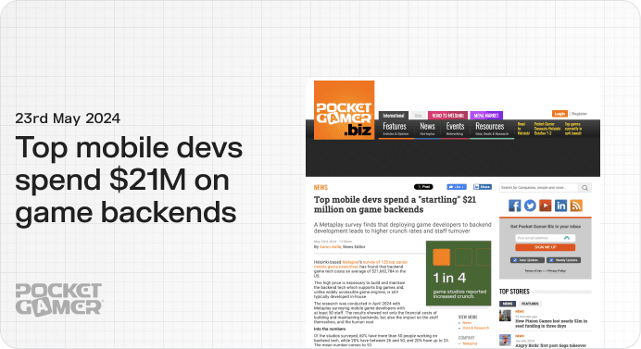The height and width of the screenshot is (349, 641).
Task: Click the orange NEWS category label
Action: (320, 187)
